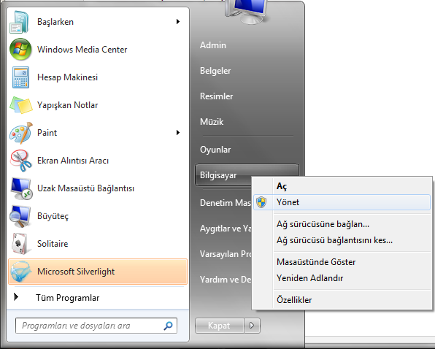The height and width of the screenshot is (349, 435).
Task: Launch the Microsoft Silverlight icon
Action: point(20,272)
